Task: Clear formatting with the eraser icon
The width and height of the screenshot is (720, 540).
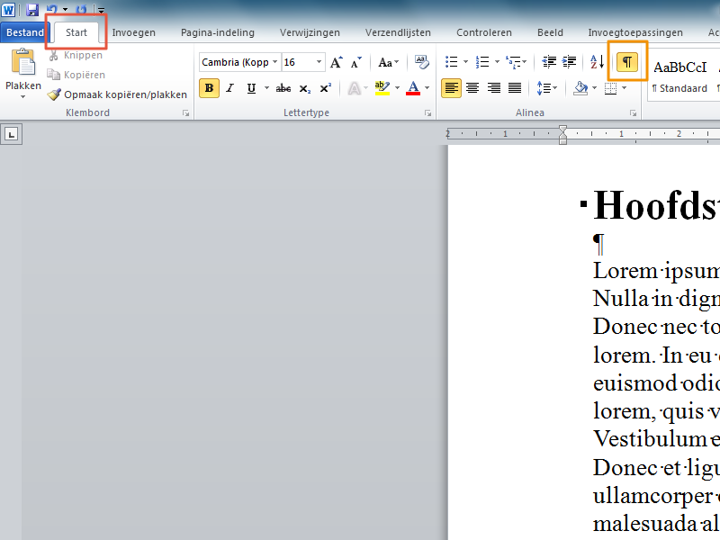Action: (421, 62)
